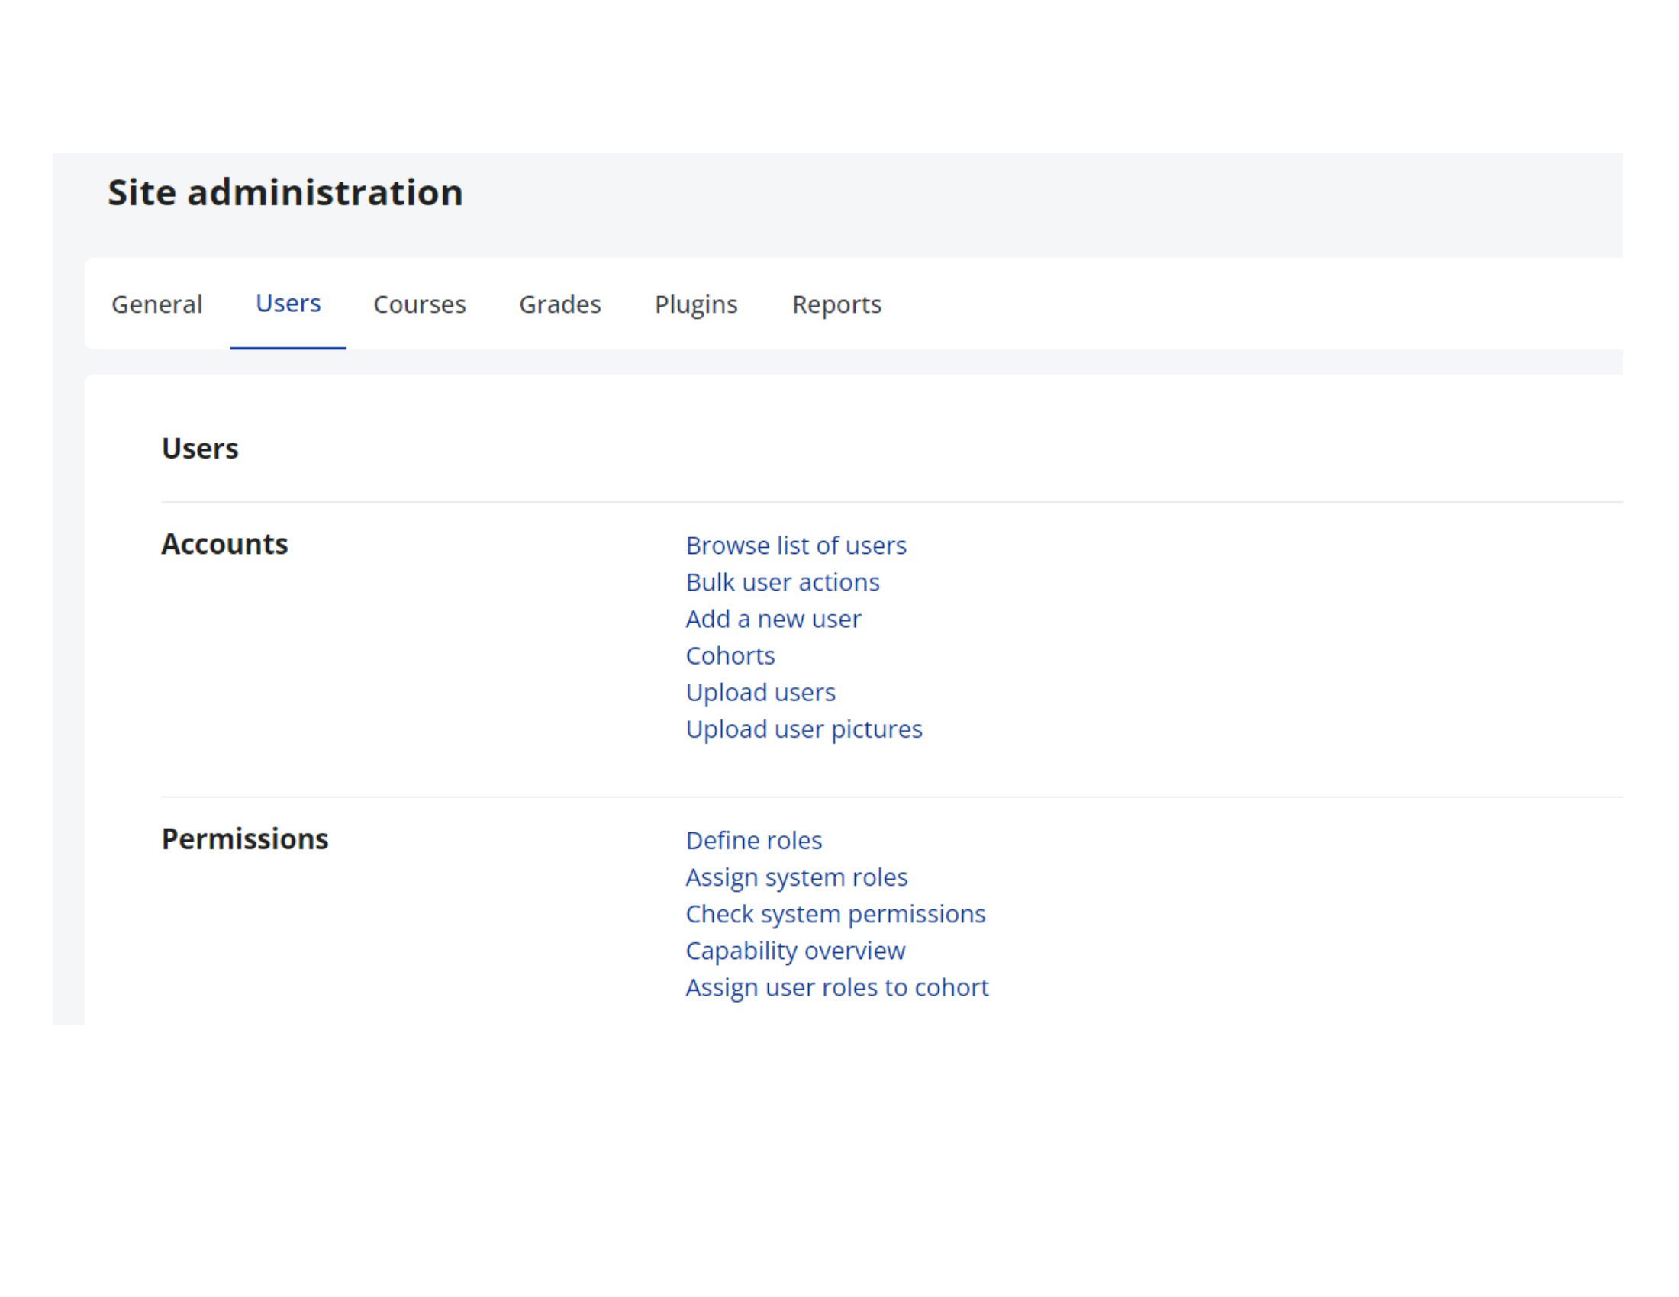
Task: Open Define roles page
Action: coord(753,841)
